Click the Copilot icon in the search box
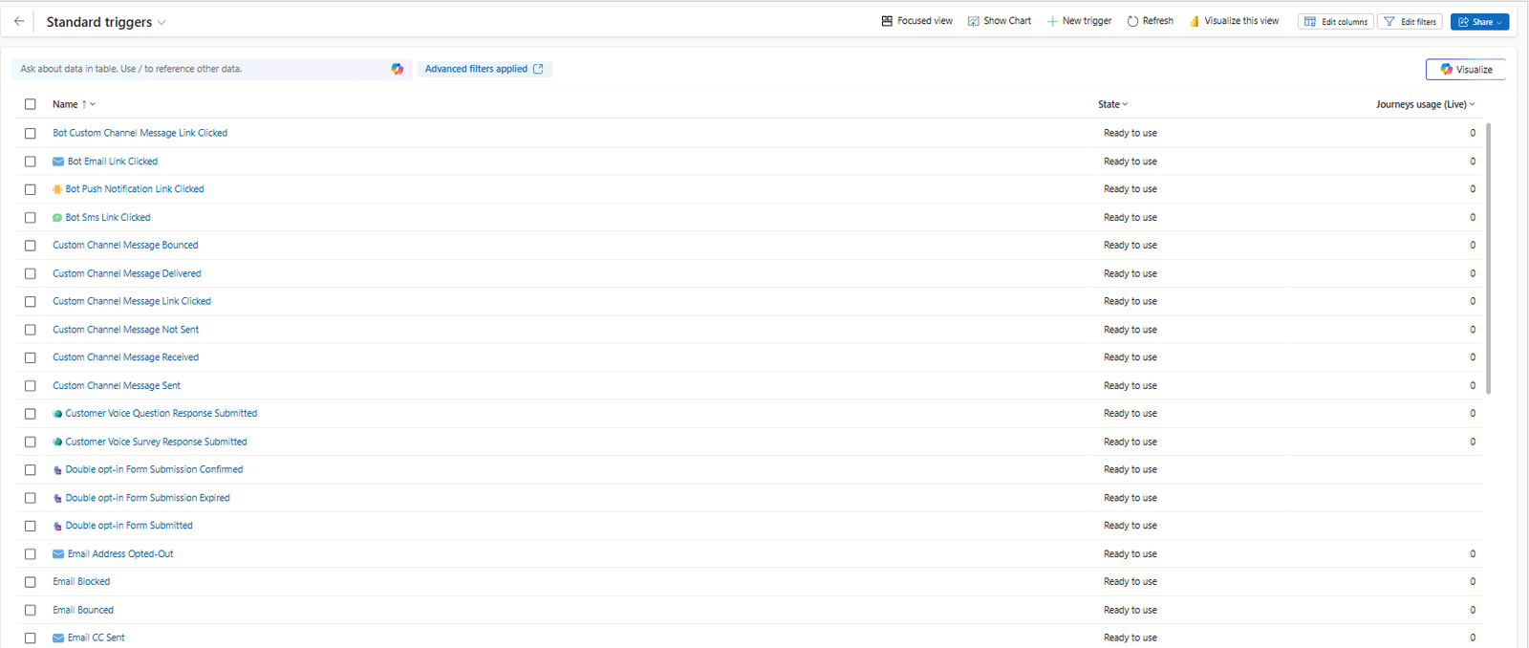 point(398,69)
